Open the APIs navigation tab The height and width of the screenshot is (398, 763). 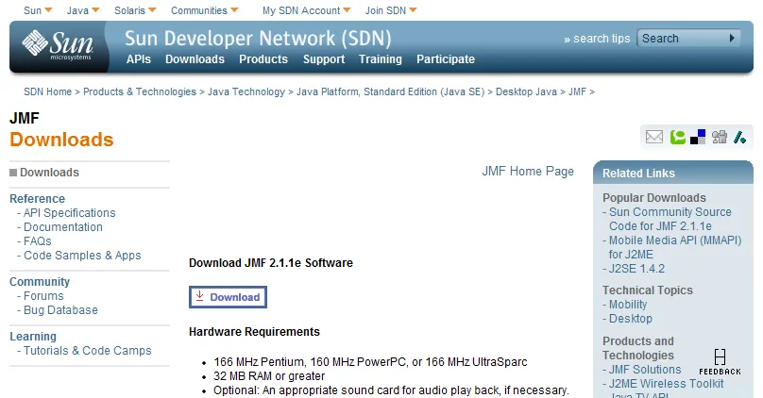[x=139, y=59]
